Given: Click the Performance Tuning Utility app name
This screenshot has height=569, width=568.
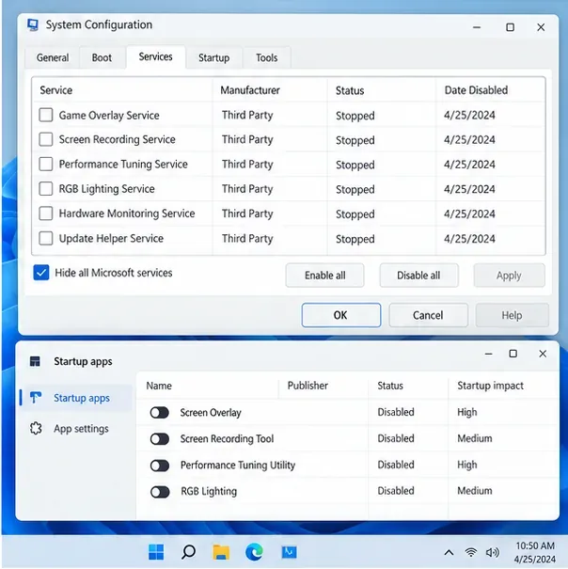Looking at the screenshot, I should click(238, 466).
